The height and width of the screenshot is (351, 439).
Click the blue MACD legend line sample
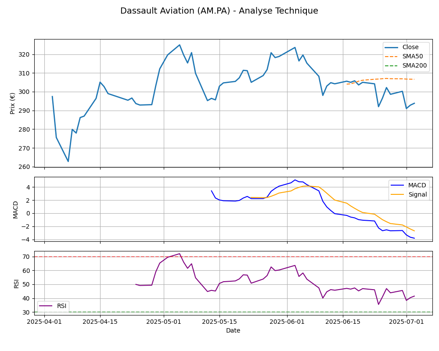pyautogui.click(x=398, y=185)
